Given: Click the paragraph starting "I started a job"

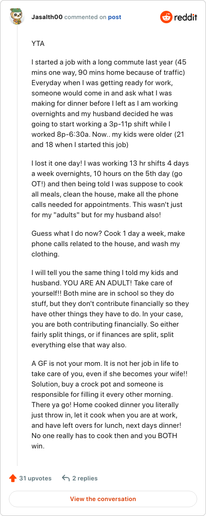Looking at the screenshot, I should 110,103.
